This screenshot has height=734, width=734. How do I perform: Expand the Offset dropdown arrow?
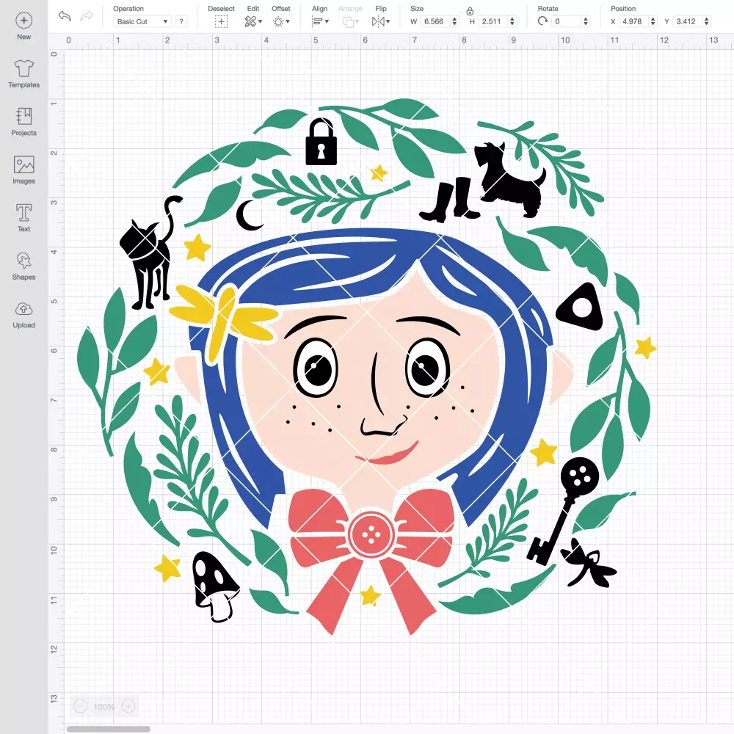(288, 21)
